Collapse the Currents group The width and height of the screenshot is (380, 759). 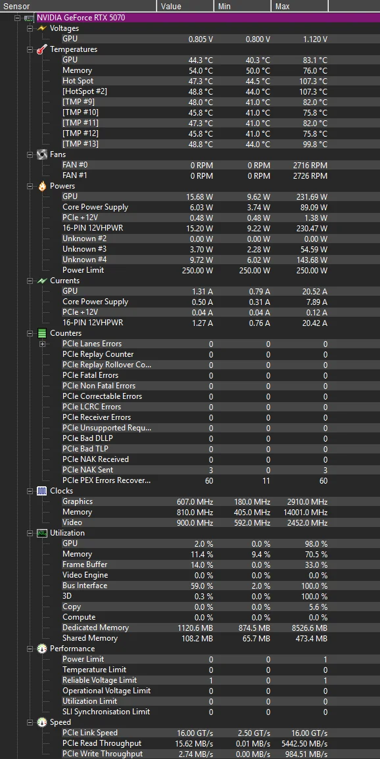point(30,281)
